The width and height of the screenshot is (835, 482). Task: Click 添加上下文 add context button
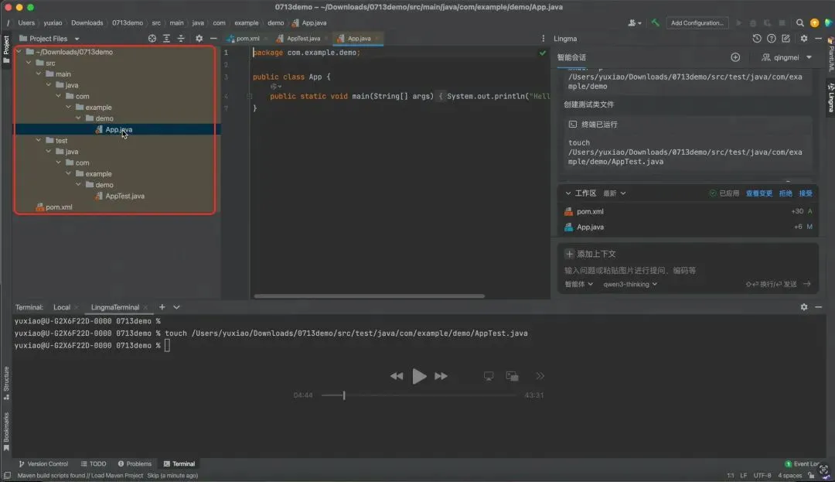(x=590, y=254)
